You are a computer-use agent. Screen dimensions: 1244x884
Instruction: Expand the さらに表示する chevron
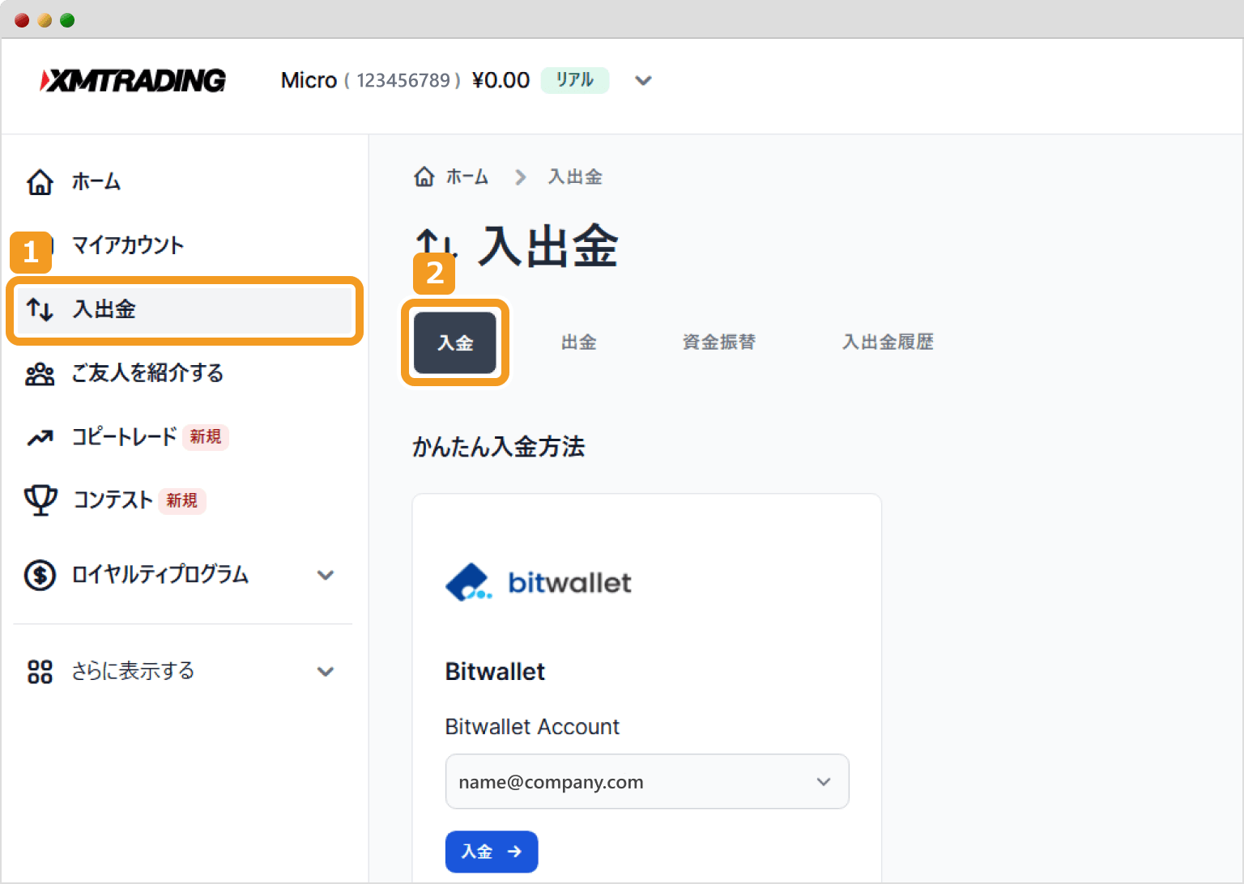(326, 672)
